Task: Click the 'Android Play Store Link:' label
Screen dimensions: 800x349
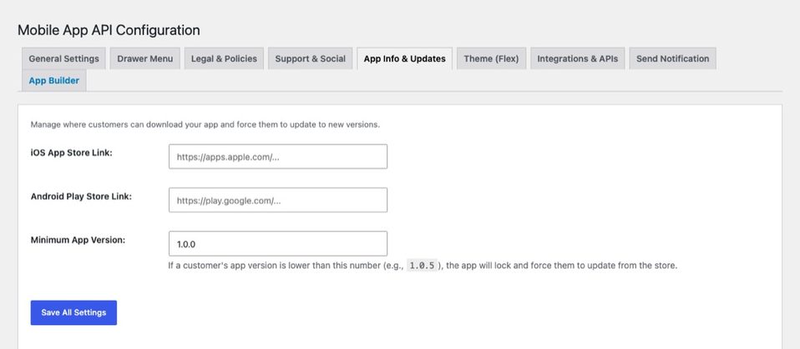Action: point(81,197)
